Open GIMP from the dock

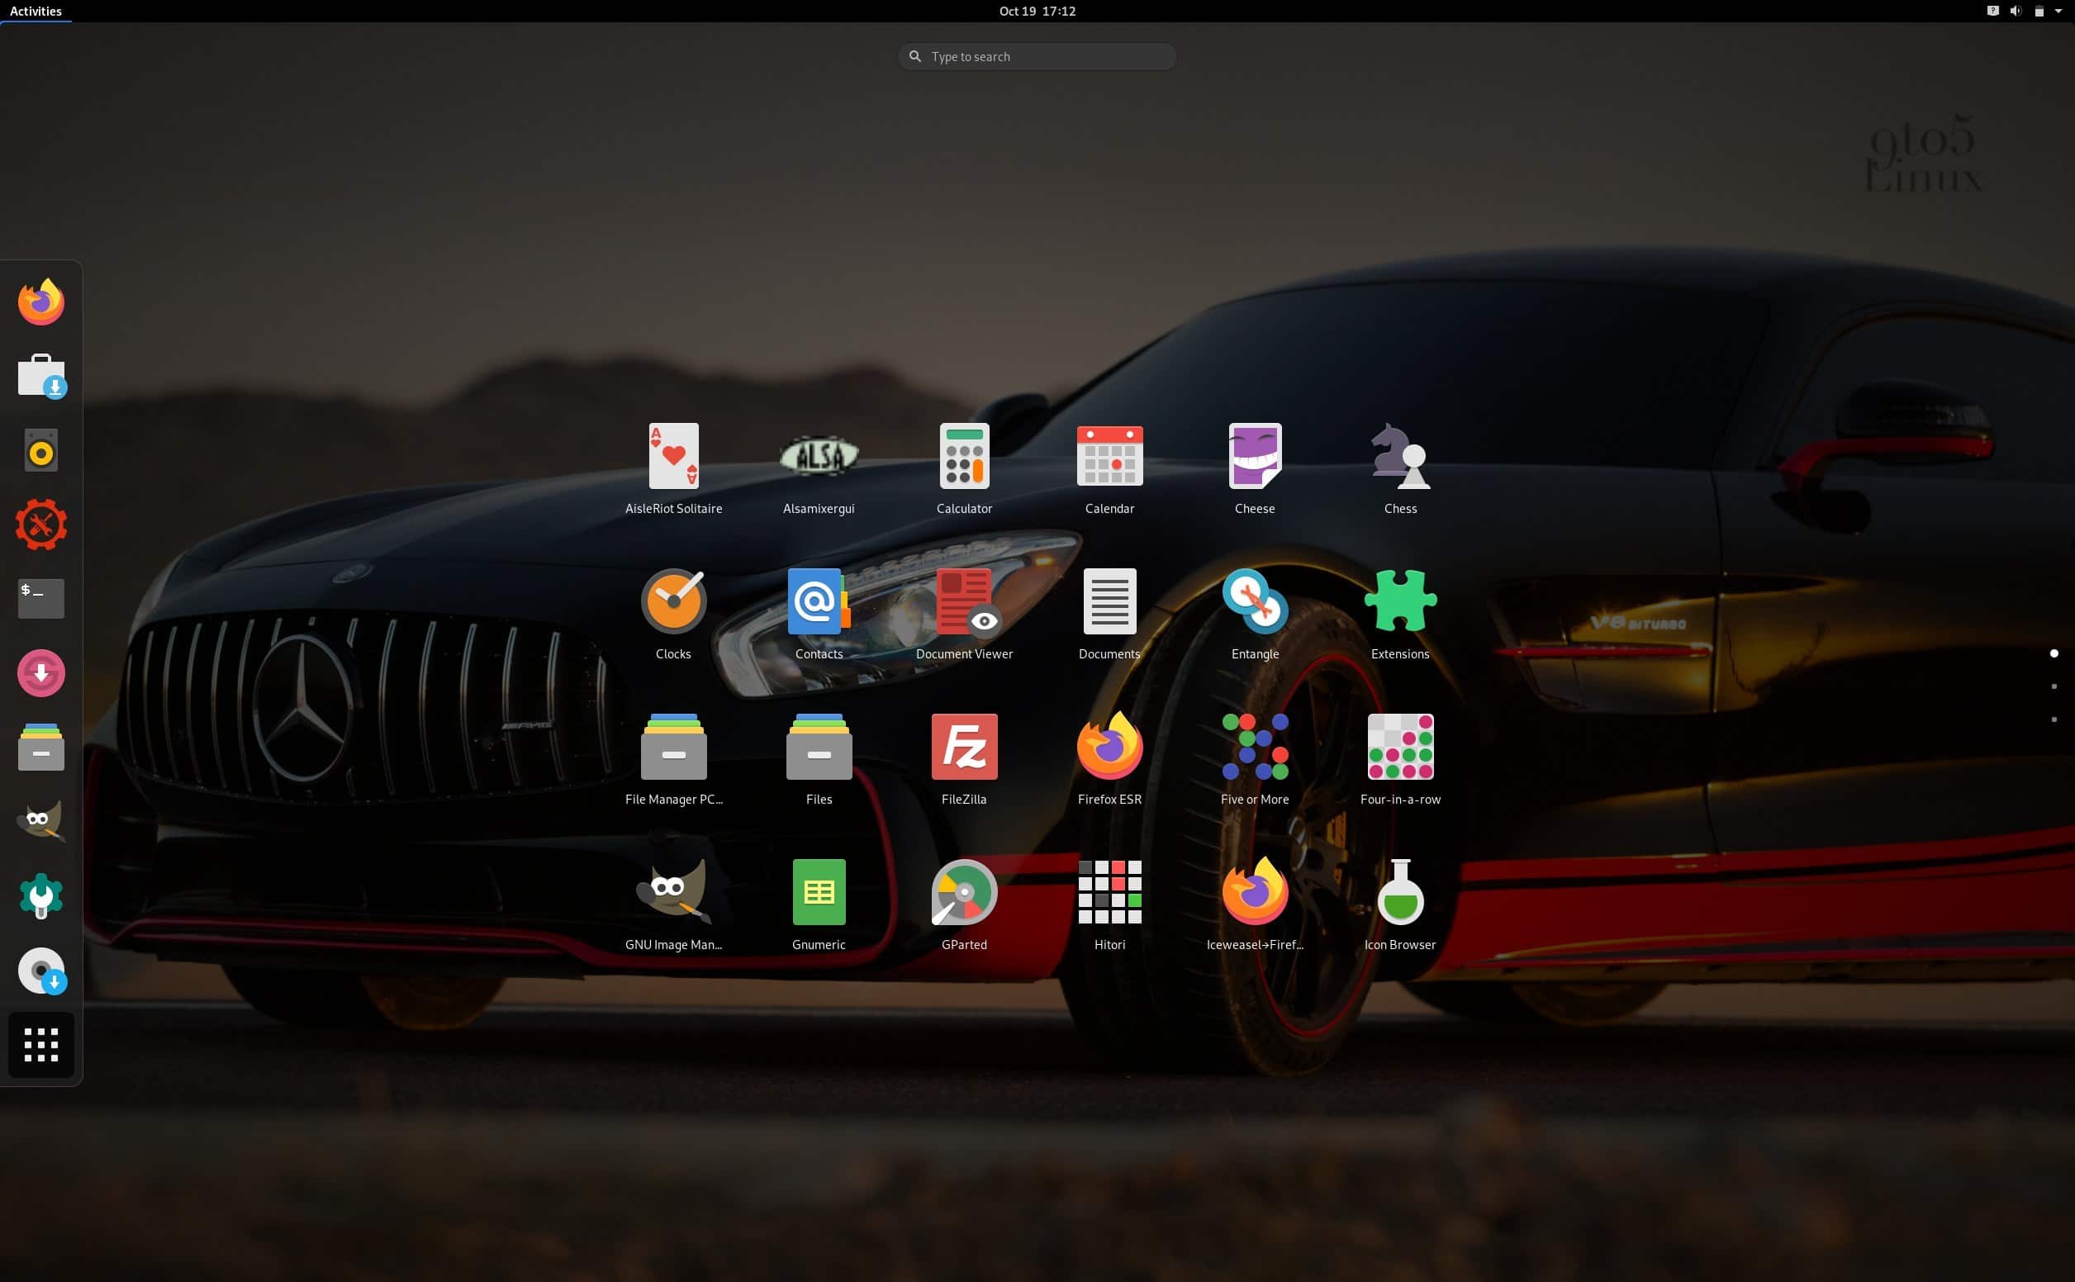[x=40, y=822]
